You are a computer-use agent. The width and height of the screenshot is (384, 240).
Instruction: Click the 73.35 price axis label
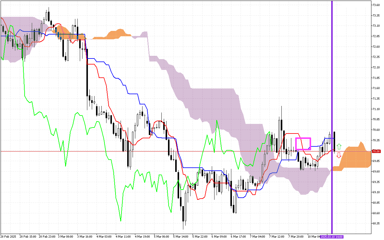[376, 15]
